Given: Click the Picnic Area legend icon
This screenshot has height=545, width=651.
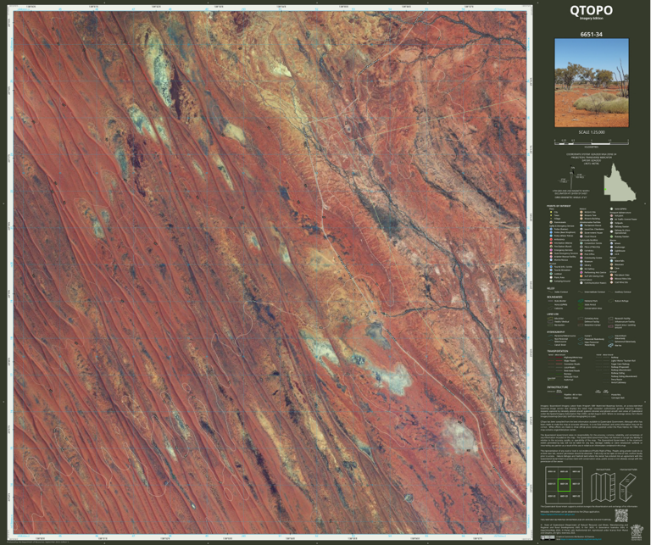Looking at the screenshot, I should [551, 277].
